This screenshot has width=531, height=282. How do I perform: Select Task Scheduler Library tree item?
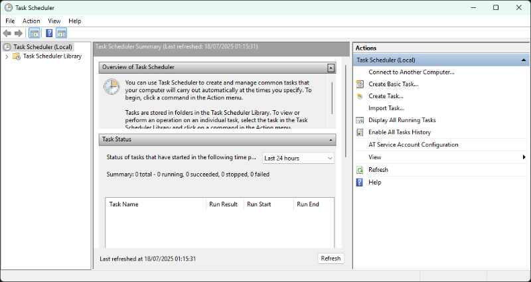[x=52, y=56]
